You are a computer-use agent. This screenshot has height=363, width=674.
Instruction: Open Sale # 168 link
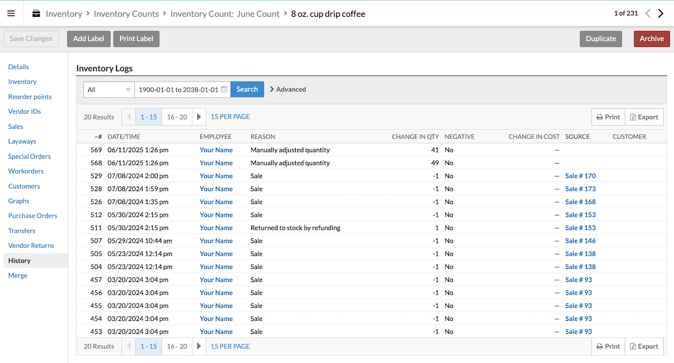580,202
